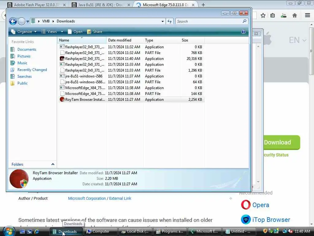Click the green Download button on webpage
The image size is (314, 236).
(x=281, y=143)
